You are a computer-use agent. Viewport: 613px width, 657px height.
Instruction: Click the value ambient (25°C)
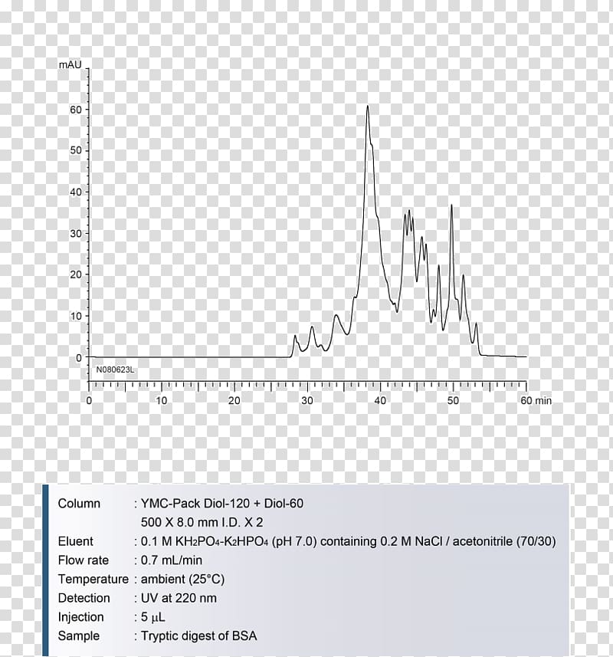pos(182,579)
